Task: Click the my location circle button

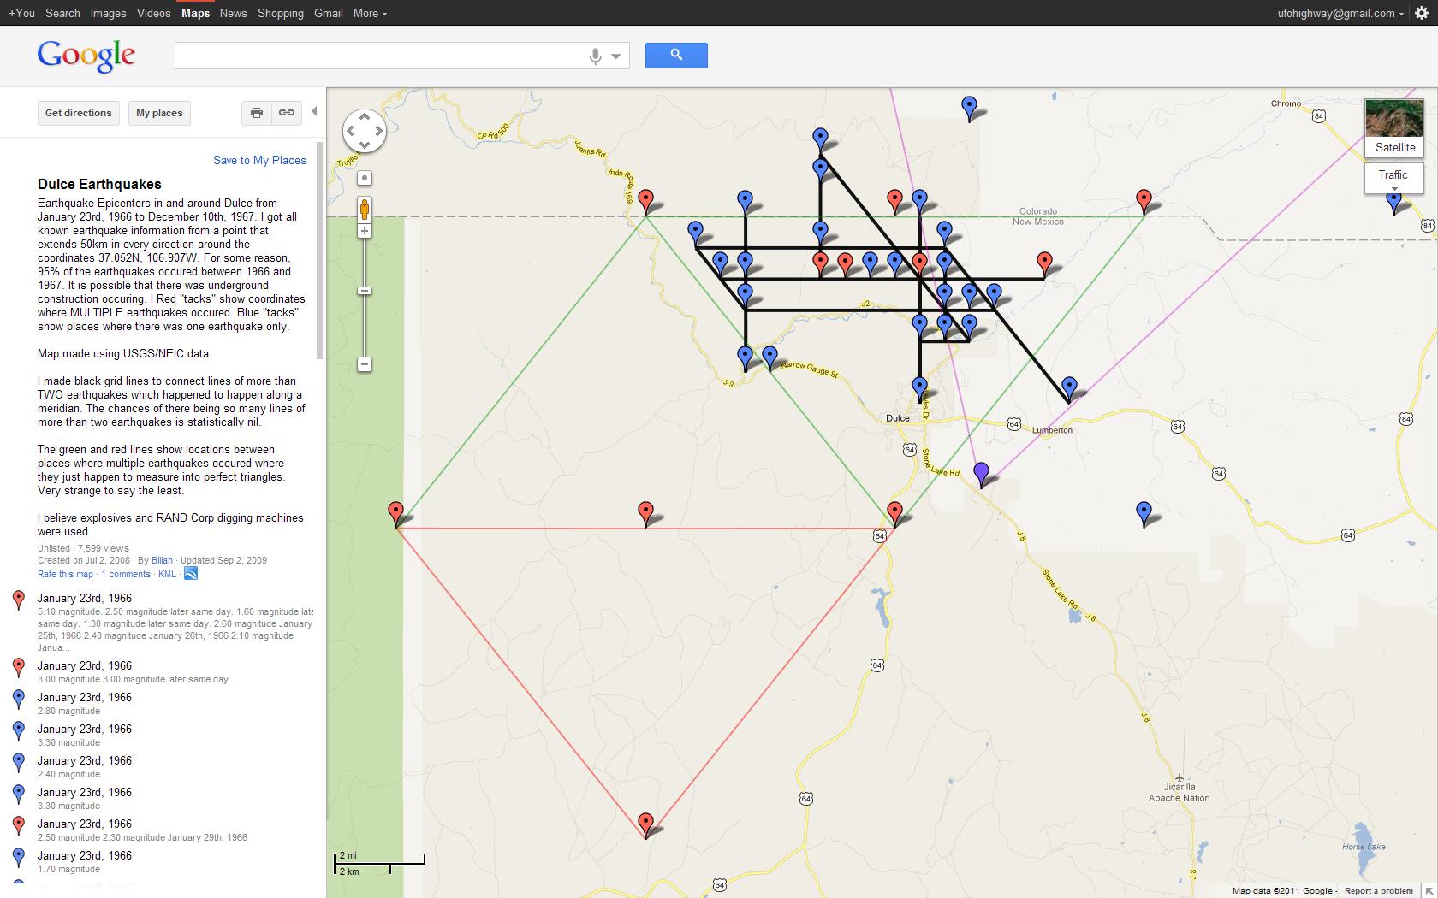Action: pyautogui.click(x=365, y=178)
